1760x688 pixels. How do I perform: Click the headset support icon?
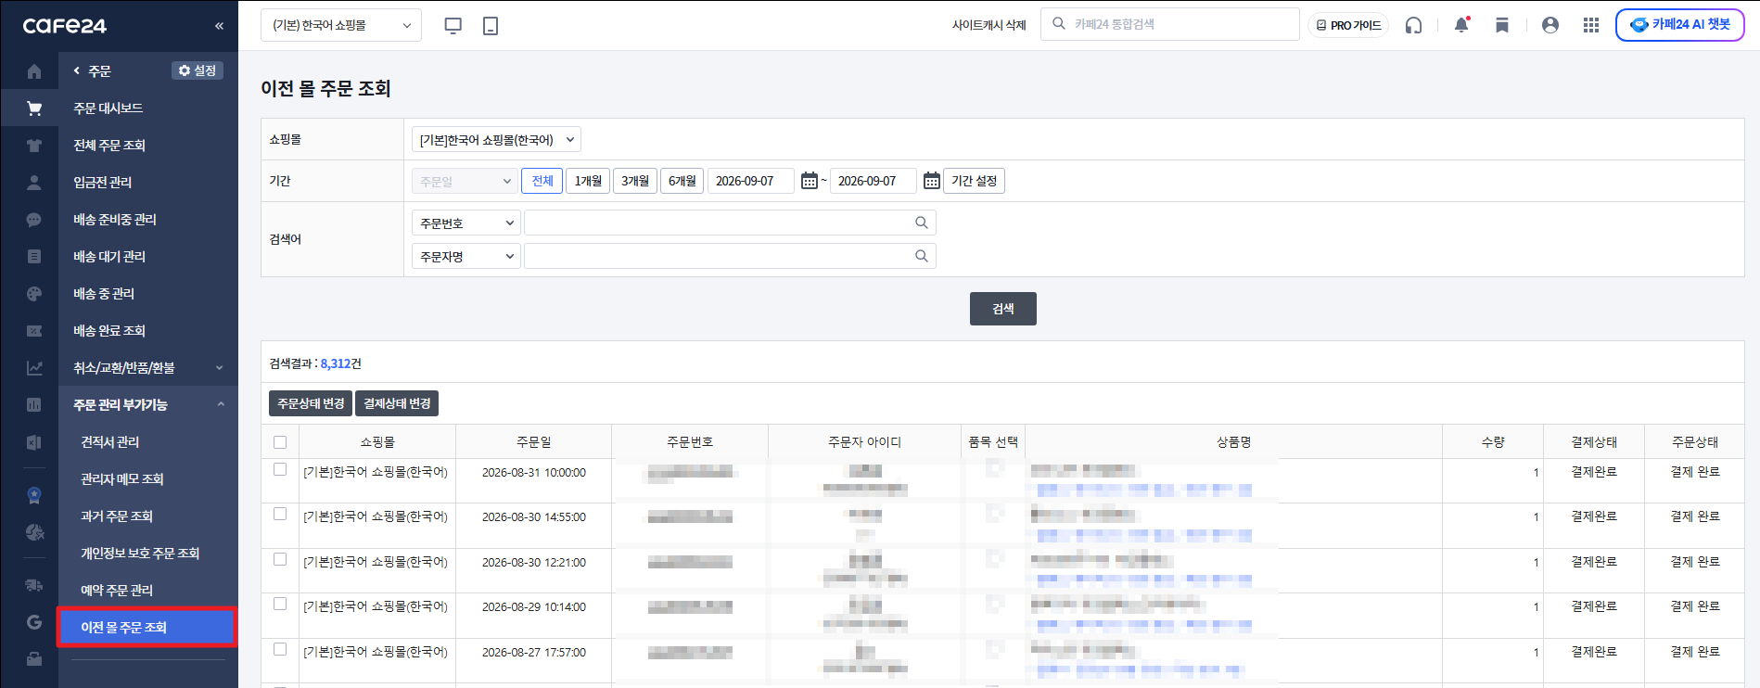pos(1413,25)
